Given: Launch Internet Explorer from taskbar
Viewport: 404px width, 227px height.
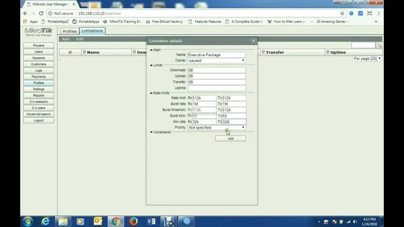Looking at the screenshot, I should pyautogui.click(x=45, y=221).
